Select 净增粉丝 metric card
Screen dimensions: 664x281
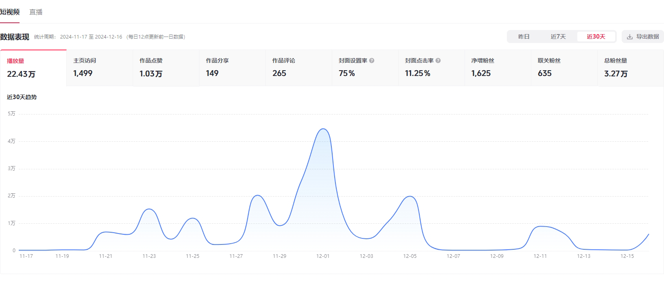[498, 67]
